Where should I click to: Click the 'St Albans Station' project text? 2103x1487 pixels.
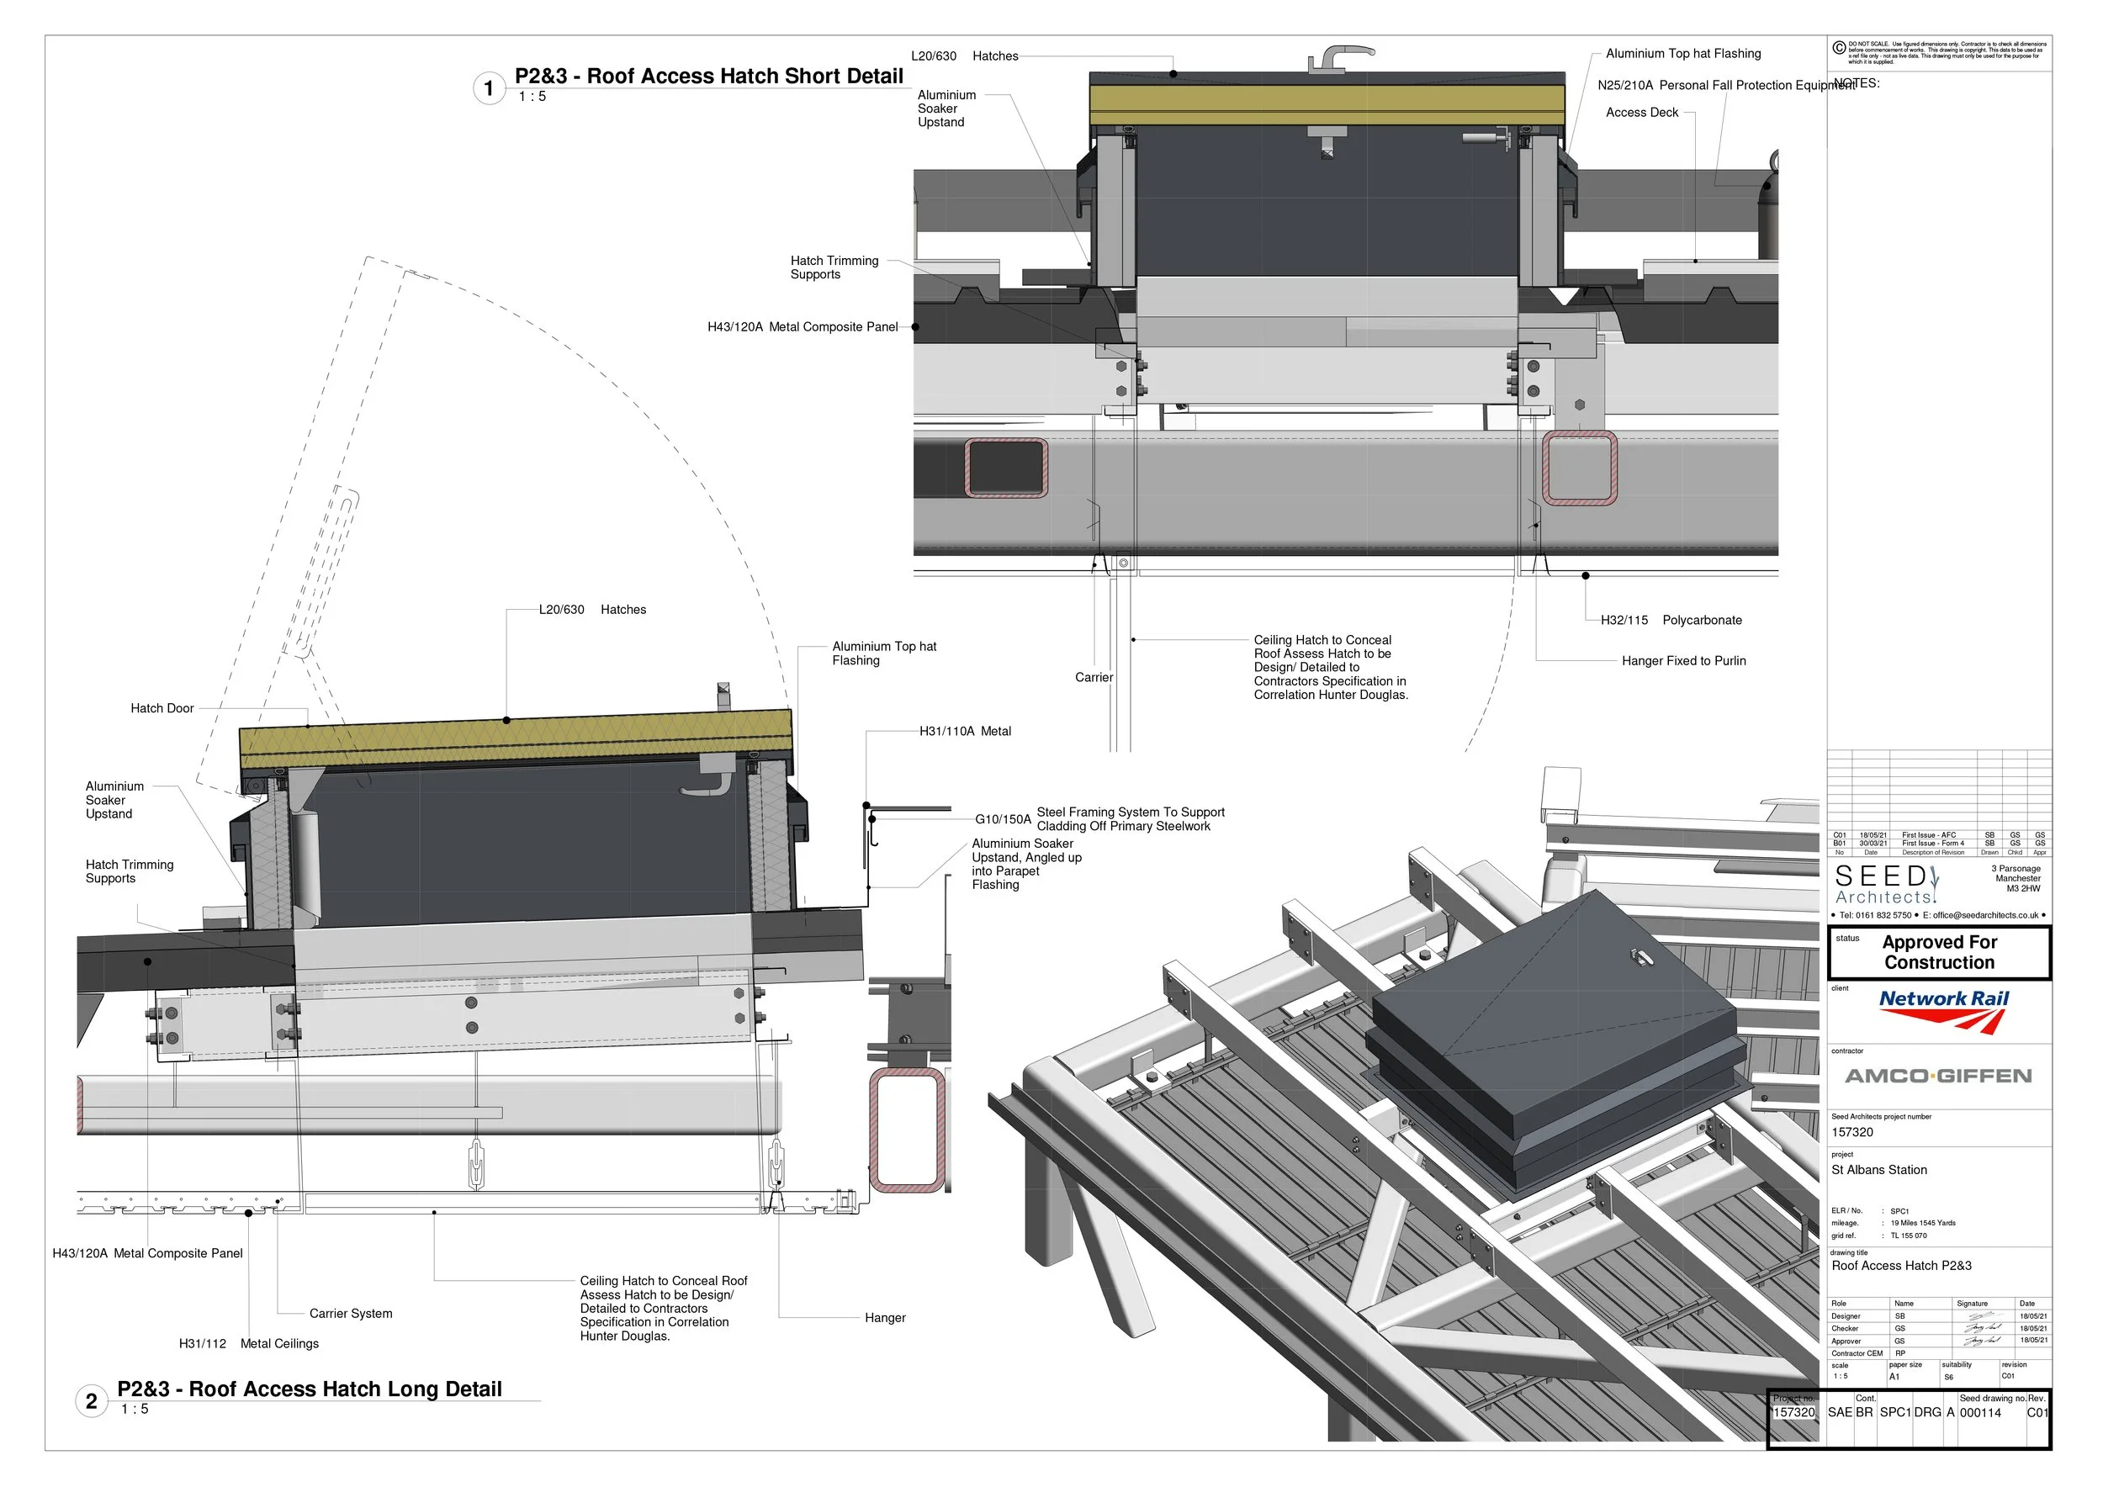[1879, 1170]
